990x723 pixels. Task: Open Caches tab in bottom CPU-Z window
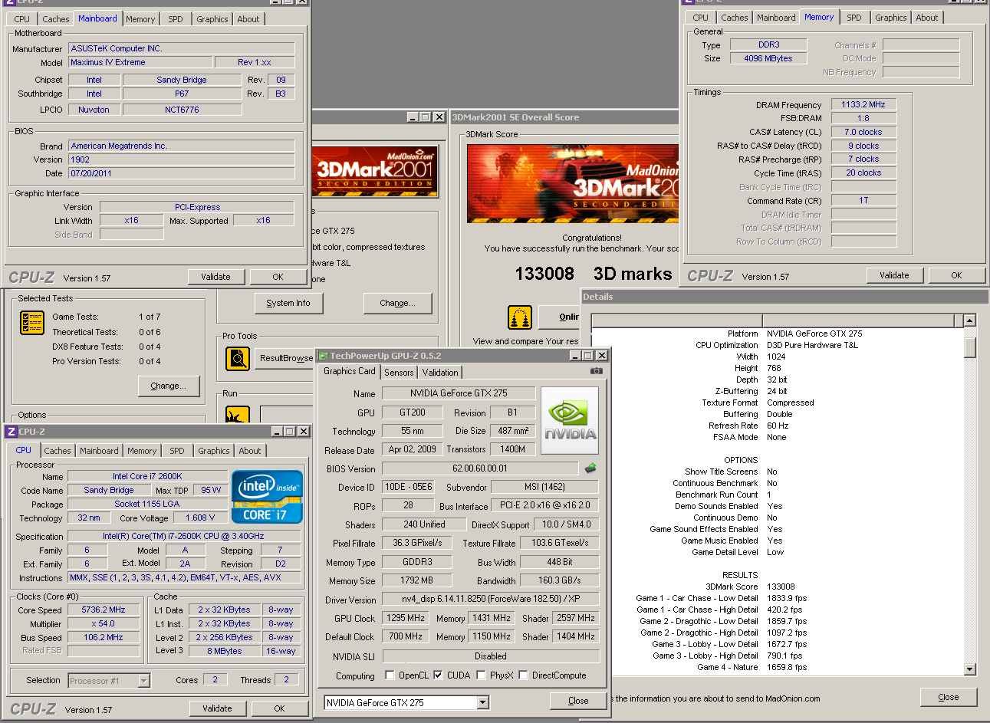point(58,451)
